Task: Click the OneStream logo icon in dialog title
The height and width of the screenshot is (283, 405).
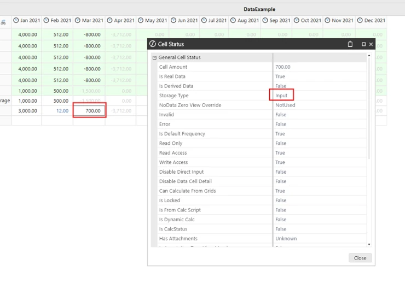Action: 153,44
